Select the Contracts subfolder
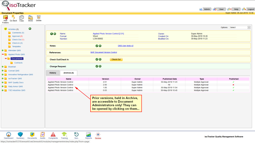Viewport: 255px width, 143px height. [x=18, y=63]
